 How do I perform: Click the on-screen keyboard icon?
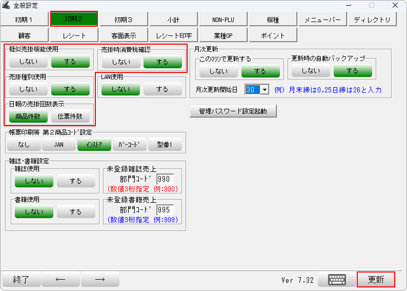pyautogui.click(x=337, y=280)
